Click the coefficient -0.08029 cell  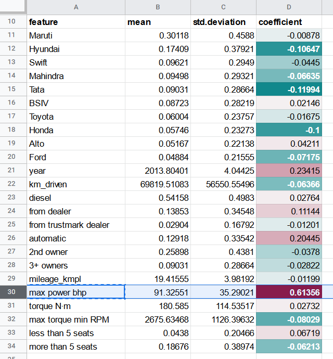(x=289, y=319)
